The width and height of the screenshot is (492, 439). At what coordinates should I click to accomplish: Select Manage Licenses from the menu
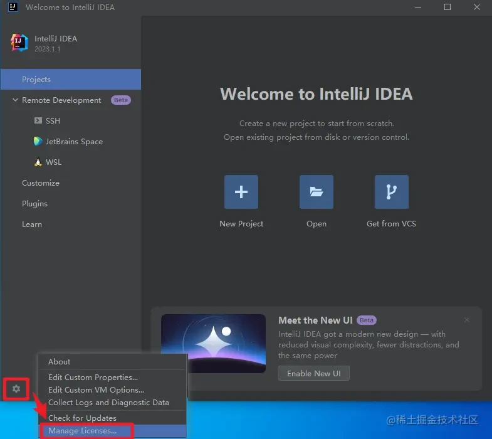tap(82, 431)
